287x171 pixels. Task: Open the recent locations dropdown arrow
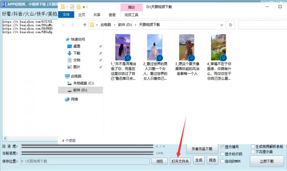[79, 25]
